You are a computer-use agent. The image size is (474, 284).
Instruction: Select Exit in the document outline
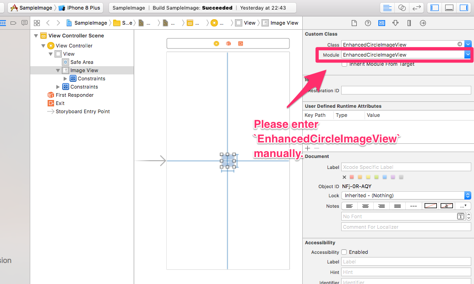56,103
